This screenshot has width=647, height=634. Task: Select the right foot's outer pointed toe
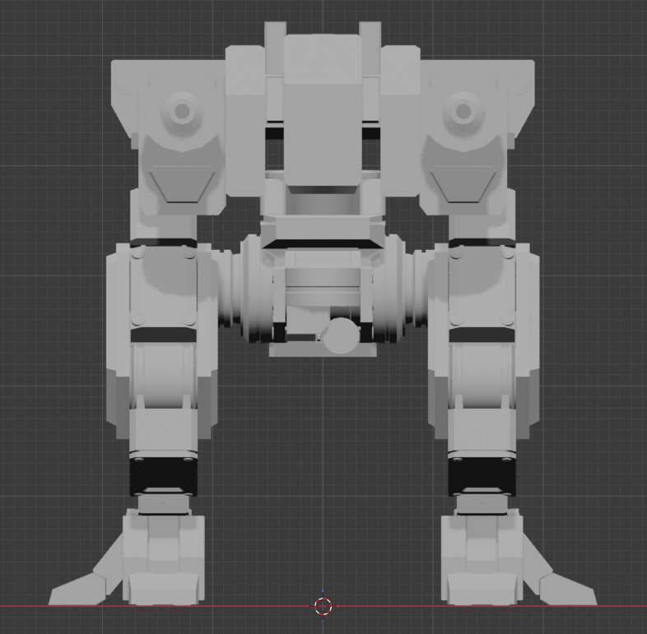pyautogui.click(x=568, y=589)
